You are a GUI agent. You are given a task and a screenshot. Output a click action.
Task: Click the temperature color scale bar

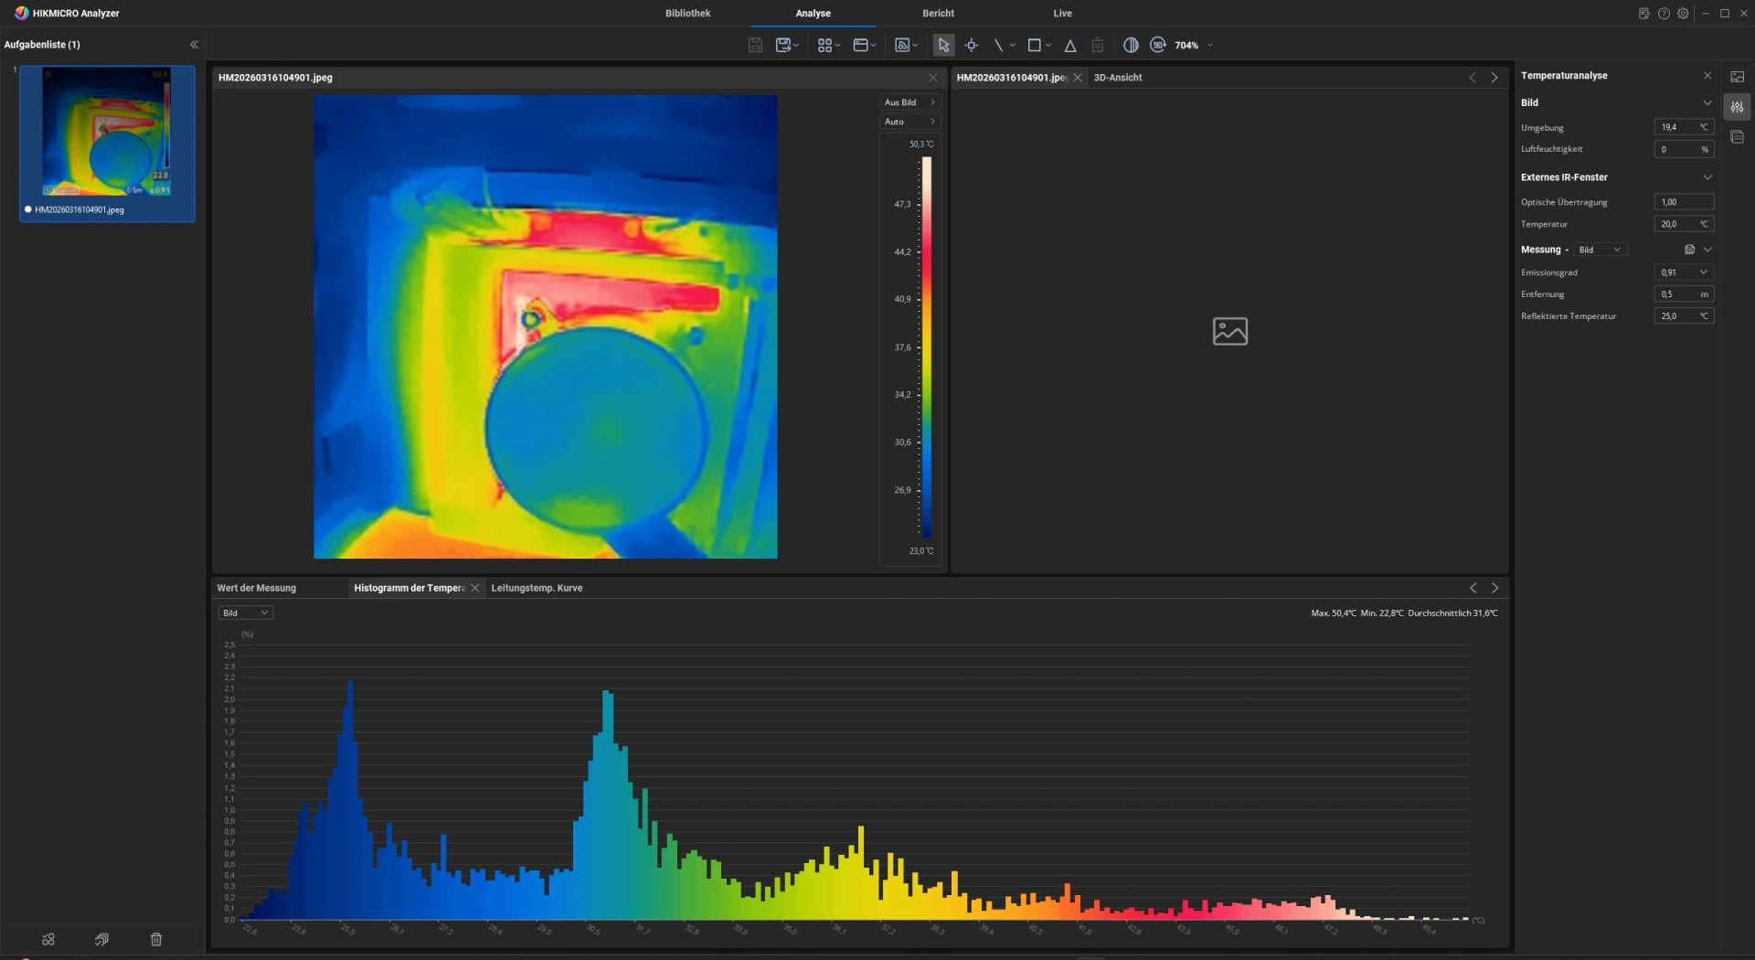[x=926, y=347]
